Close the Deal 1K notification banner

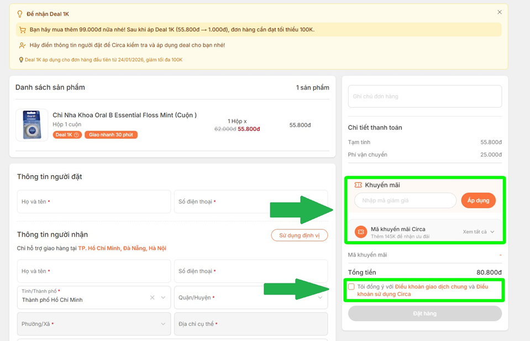tap(500, 12)
